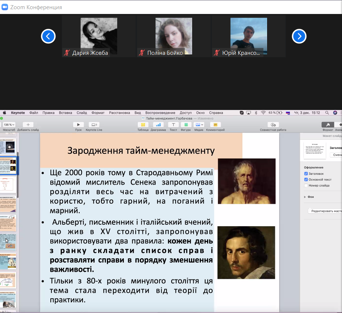
Task: Toggle the Заголовок checkbox
Action: [306, 174]
